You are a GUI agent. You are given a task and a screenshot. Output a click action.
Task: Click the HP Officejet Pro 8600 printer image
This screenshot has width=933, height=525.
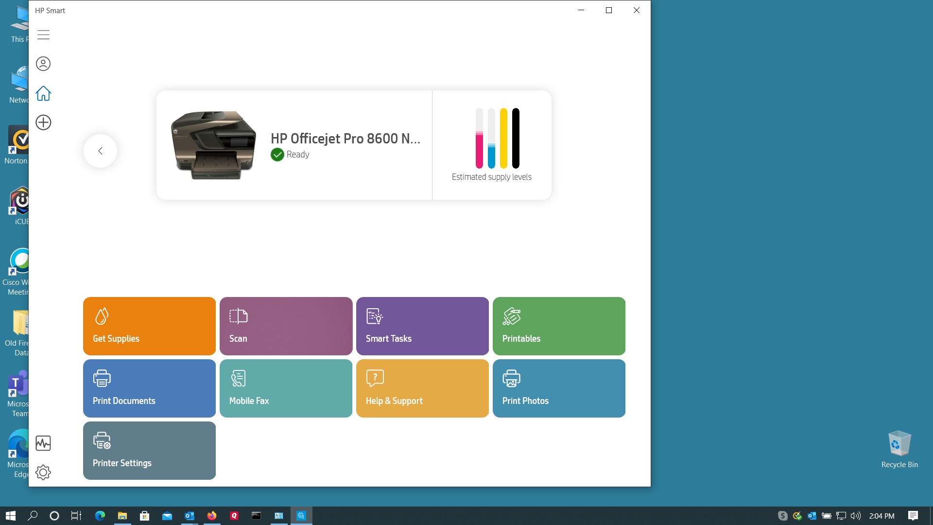pos(213,145)
